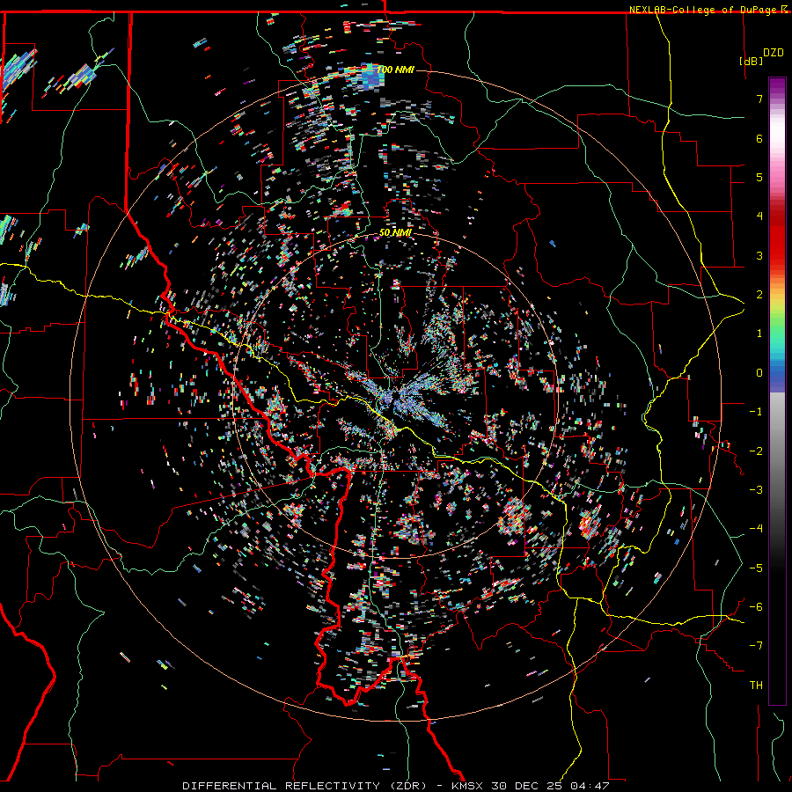Click the 50 NMI range ring label

[395, 232]
